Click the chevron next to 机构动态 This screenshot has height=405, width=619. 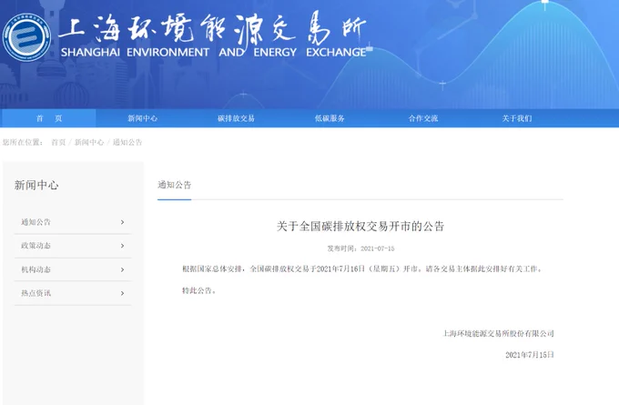pos(122,269)
